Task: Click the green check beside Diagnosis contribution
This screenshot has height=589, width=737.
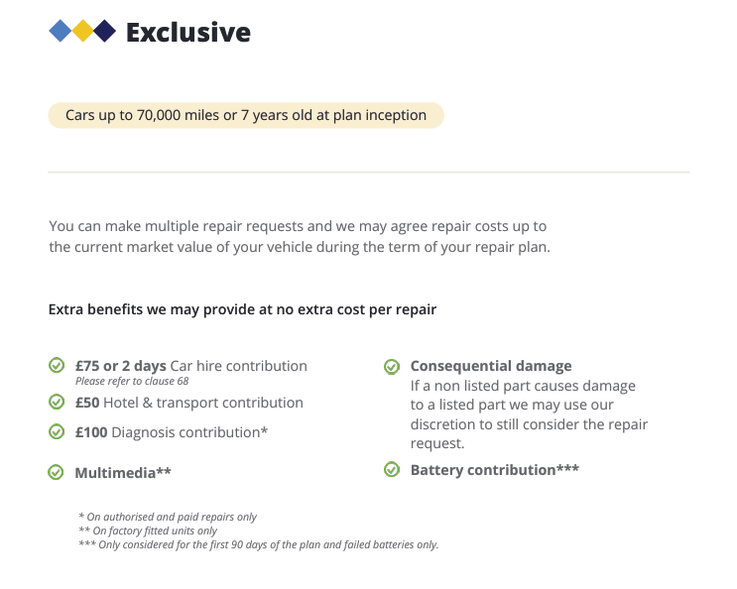Action: click(57, 431)
